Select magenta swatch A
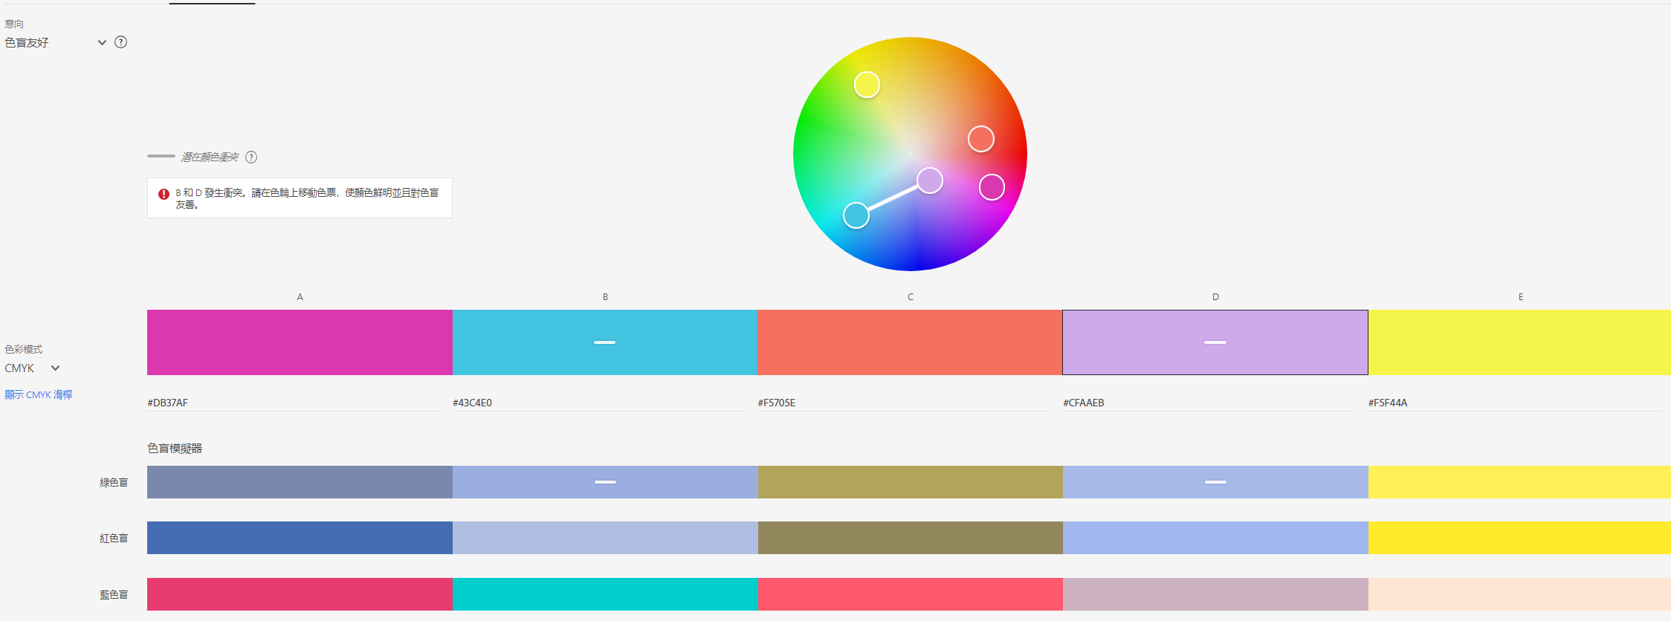 tap(300, 342)
